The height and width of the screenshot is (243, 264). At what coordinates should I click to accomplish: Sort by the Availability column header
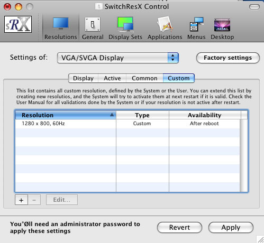pyautogui.click(x=205, y=115)
